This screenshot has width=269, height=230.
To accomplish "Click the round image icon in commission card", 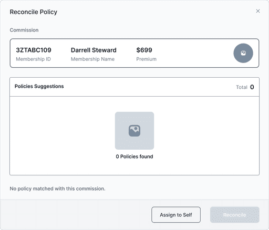I will pyautogui.click(x=243, y=53).
